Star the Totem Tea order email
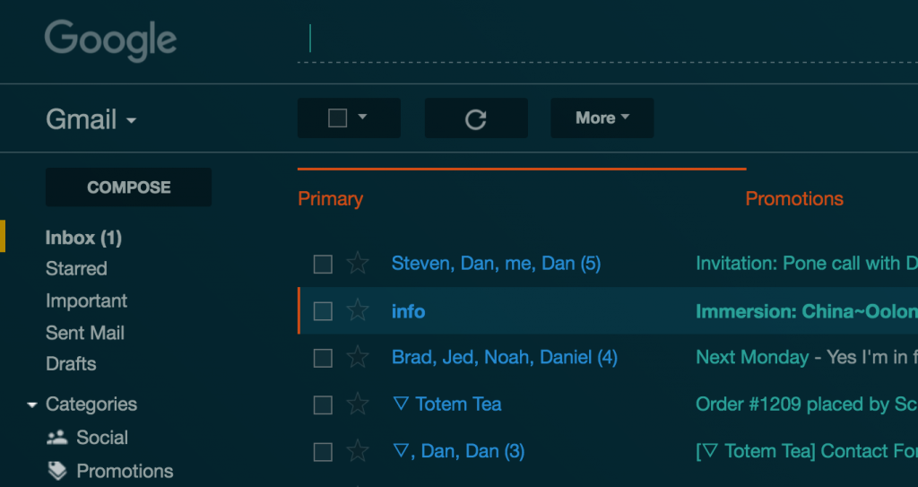Viewport: 918px width, 487px height. [x=357, y=404]
